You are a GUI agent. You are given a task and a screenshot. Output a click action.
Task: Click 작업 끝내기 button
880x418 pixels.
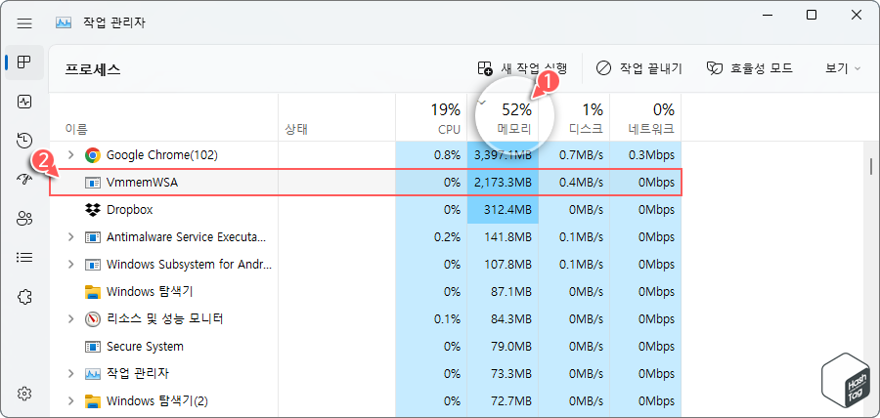(638, 69)
